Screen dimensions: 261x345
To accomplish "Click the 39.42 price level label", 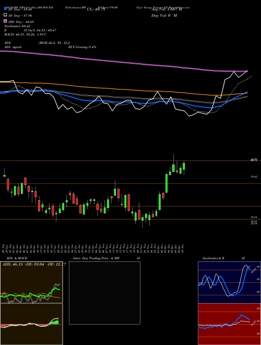I will pyautogui.click(x=254, y=177).
